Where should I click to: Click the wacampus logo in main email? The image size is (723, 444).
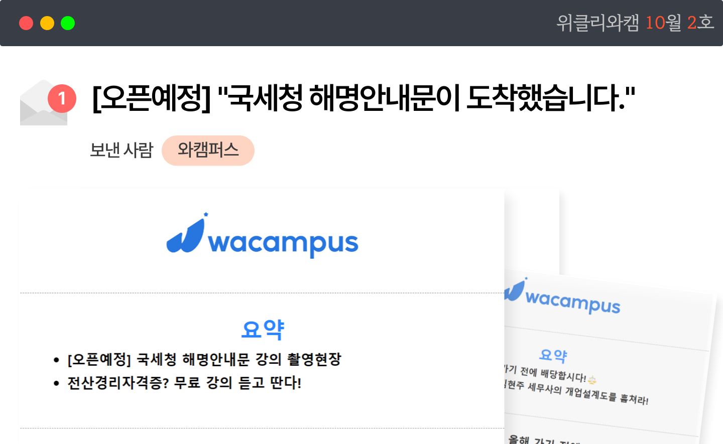[262, 235]
